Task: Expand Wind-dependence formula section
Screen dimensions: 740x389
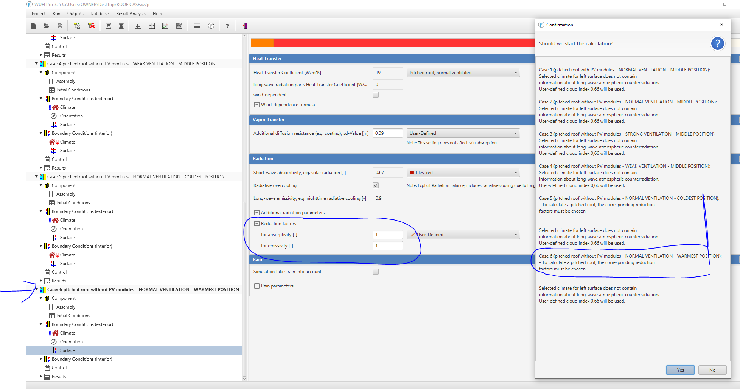Action: point(257,105)
